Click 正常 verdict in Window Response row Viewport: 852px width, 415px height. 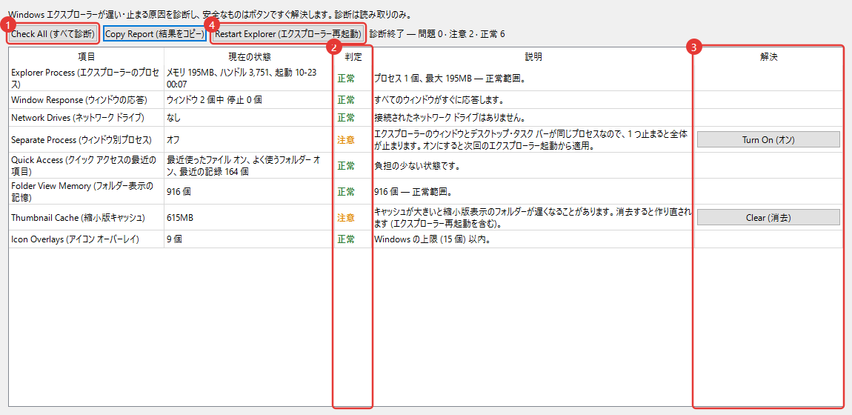coord(346,100)
